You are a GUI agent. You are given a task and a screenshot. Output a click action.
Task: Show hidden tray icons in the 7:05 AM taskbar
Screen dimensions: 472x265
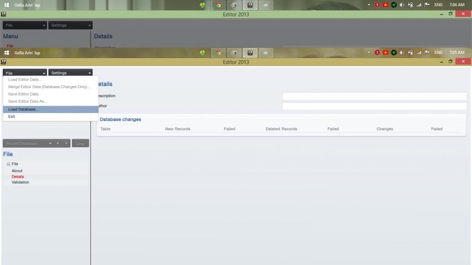tap(369, 53)
